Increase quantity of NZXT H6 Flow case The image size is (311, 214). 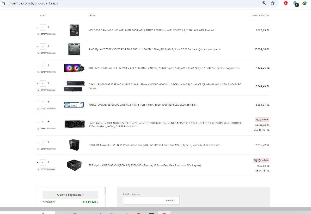[48, 142]
